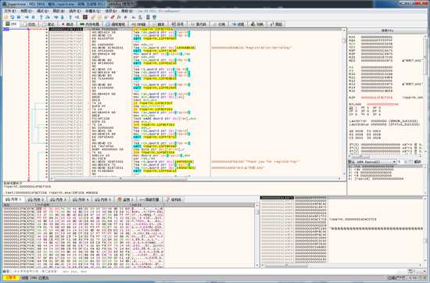
Task: Click the Step Over toolbar icon
Action: (x=48, y=17)
